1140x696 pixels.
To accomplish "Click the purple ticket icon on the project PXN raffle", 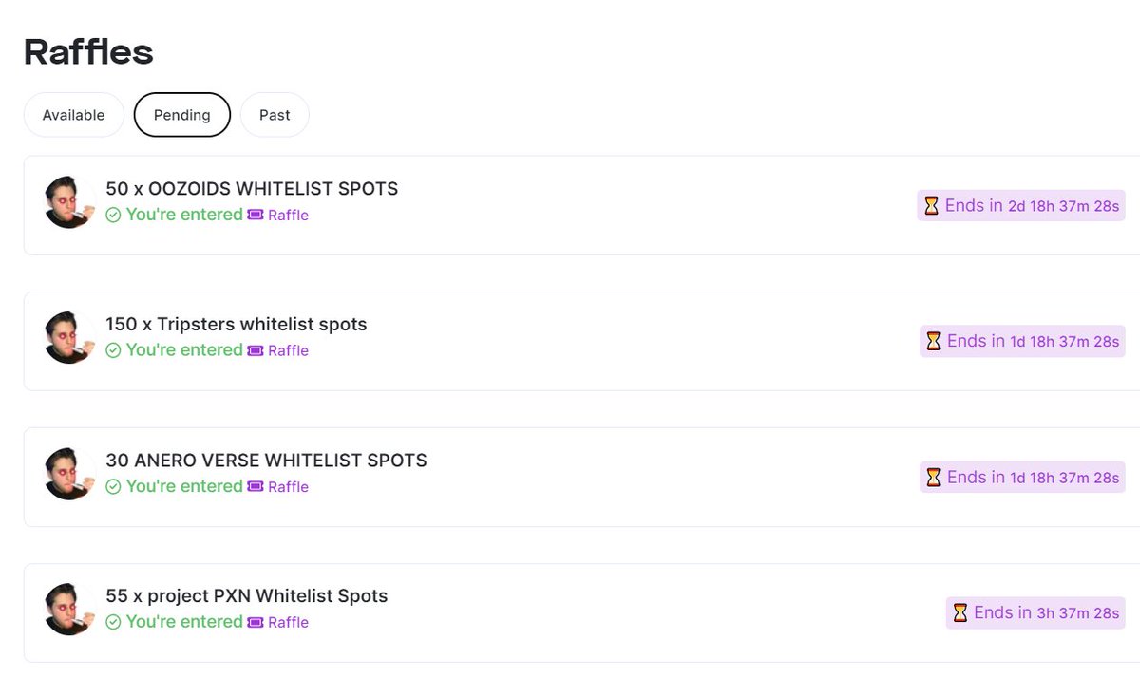I will [256, 623].
